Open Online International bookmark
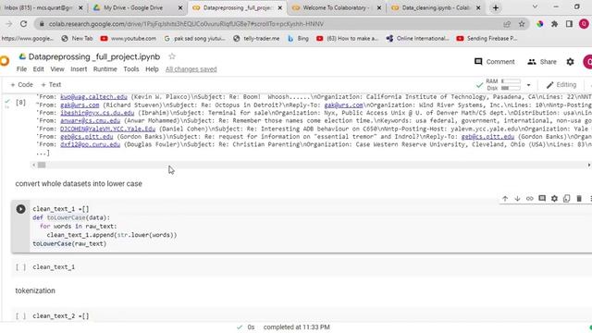 [x=418, y=39]
